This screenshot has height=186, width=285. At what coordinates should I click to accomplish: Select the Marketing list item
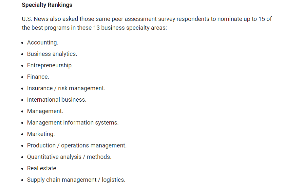[x=41, y=134]
